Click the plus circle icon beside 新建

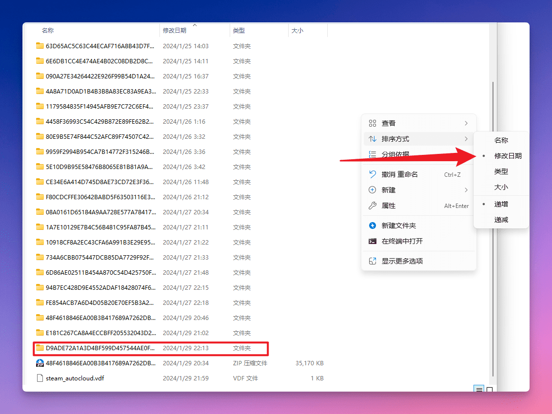pos(373,190)
